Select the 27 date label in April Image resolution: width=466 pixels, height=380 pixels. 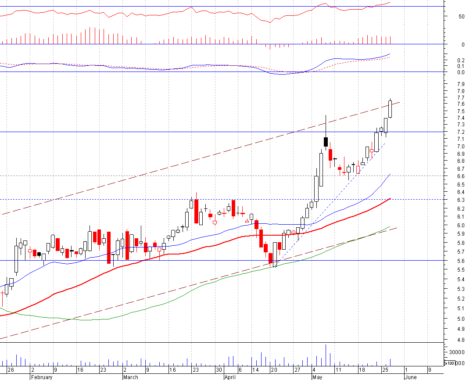click(x=297, y=370)
